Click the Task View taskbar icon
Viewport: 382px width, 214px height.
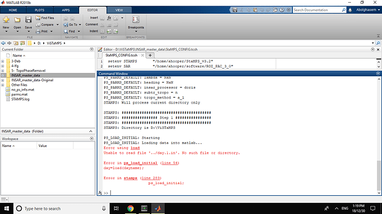point(116,208)
